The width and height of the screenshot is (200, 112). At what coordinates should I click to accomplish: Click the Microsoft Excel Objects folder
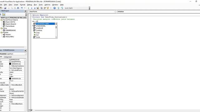click(x=10, y=20)
